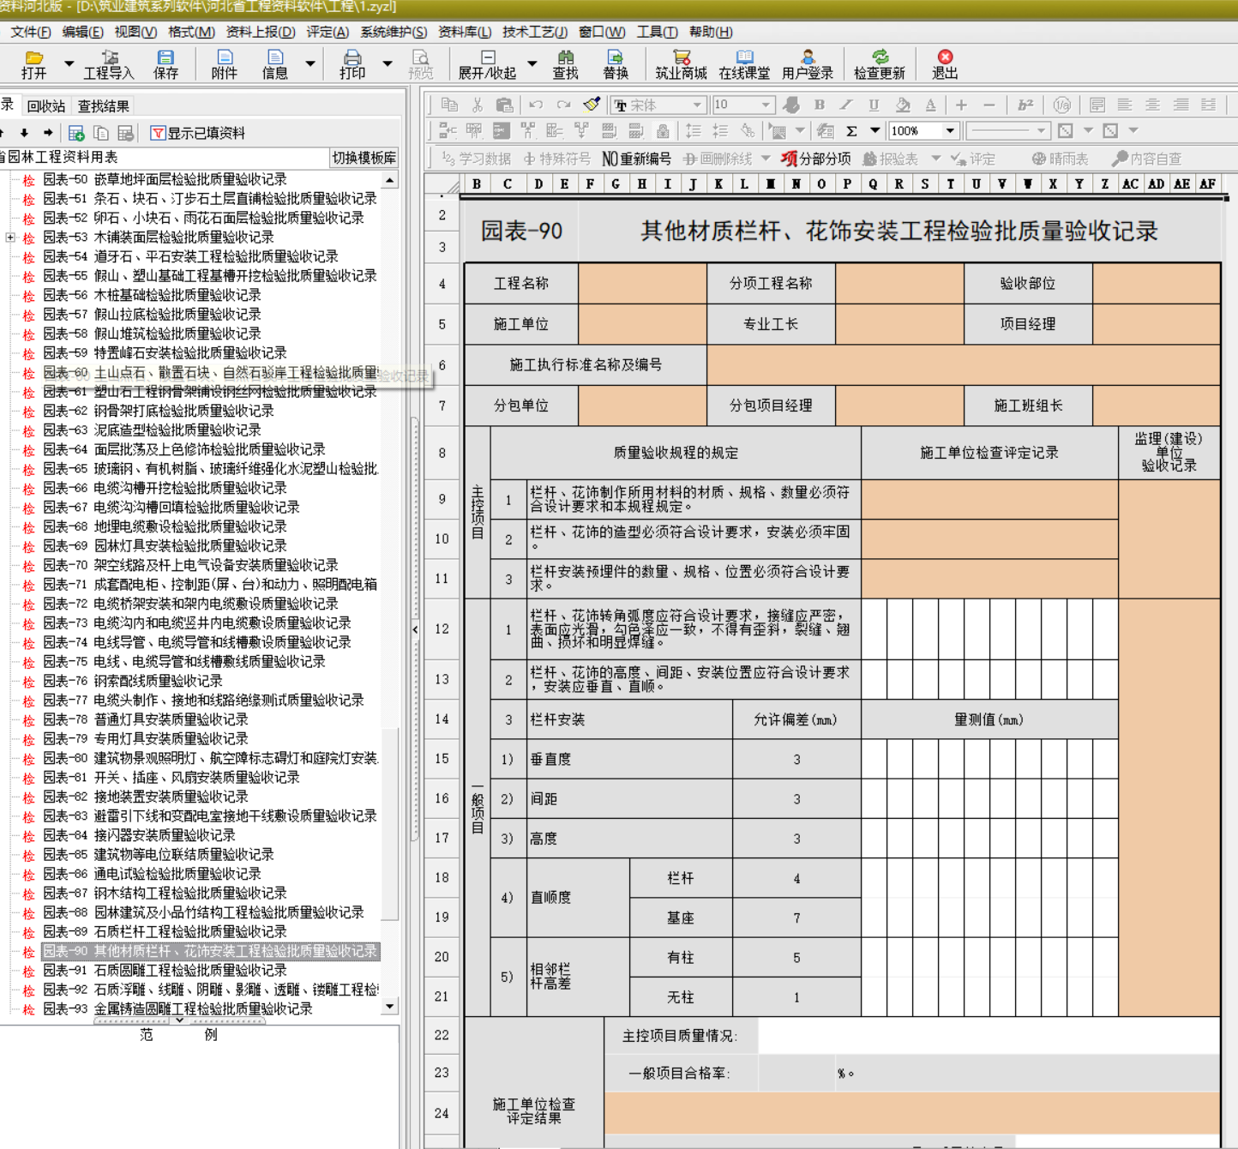Select 园表-89 石质栏杆工程 tree item
This screenshot has height=1149, width=1238.
(x=165, y=932)
